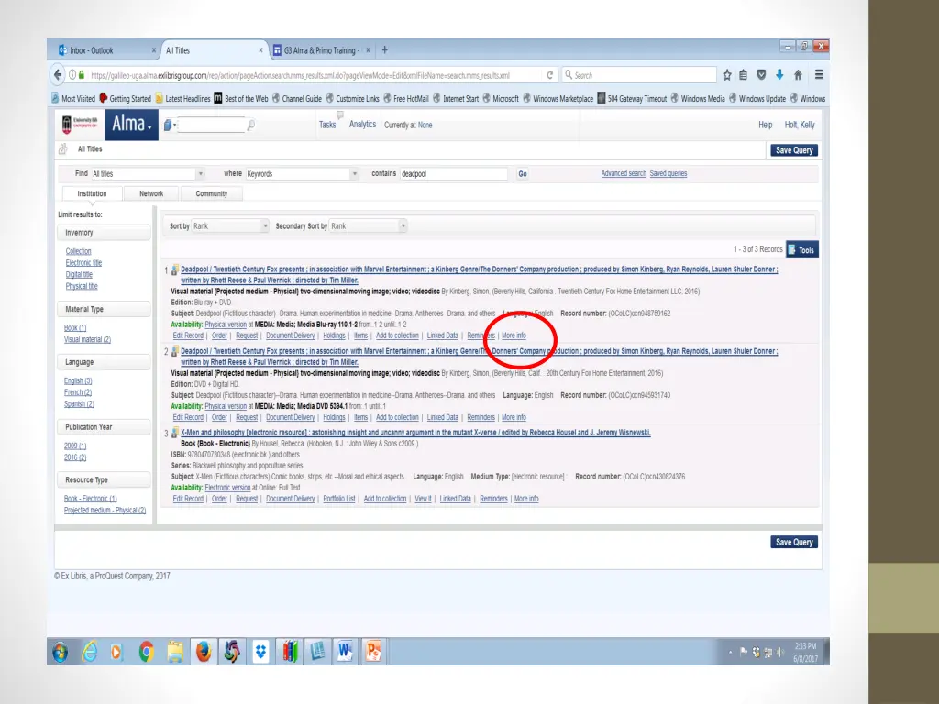The width and height of the screenshot is (939, 704).
Task: Open the search-type dropdown beside the Alma search box
Action: pyautogui.click(x=170, y=125)
